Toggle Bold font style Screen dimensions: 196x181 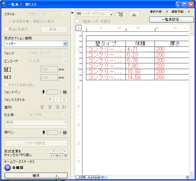point(50,99)
